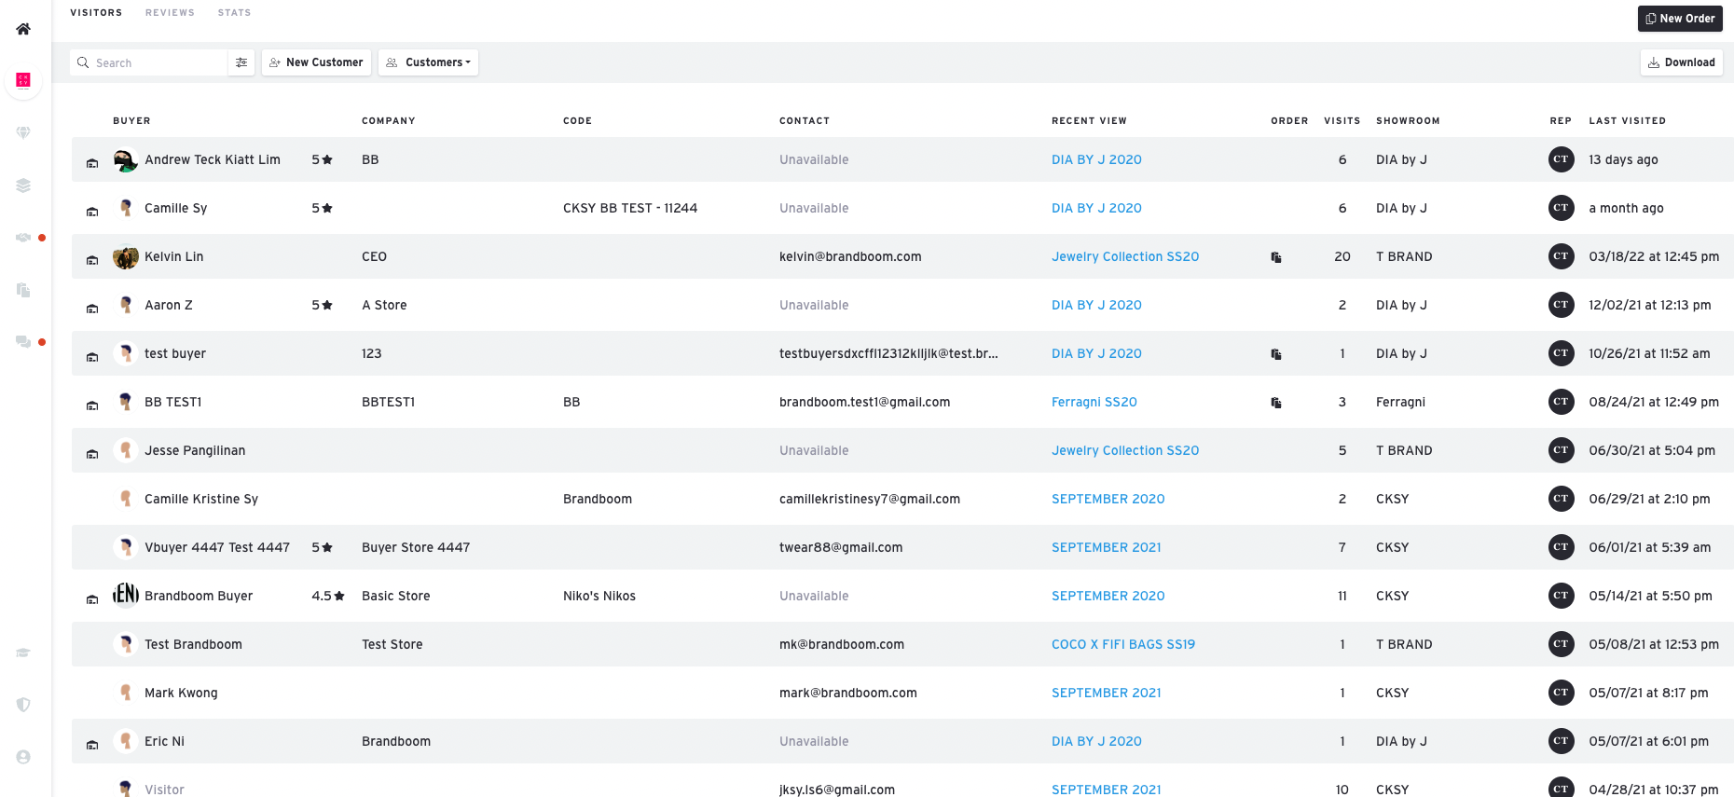Click the store icon beside Eric Ni
Viewport: 1734px width, 797px height.
coord(92,745)
